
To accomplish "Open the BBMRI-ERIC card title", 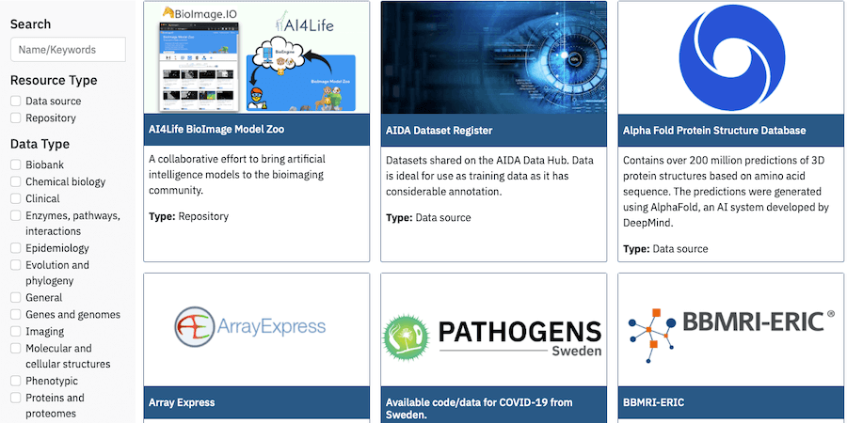I will point(653,402).
